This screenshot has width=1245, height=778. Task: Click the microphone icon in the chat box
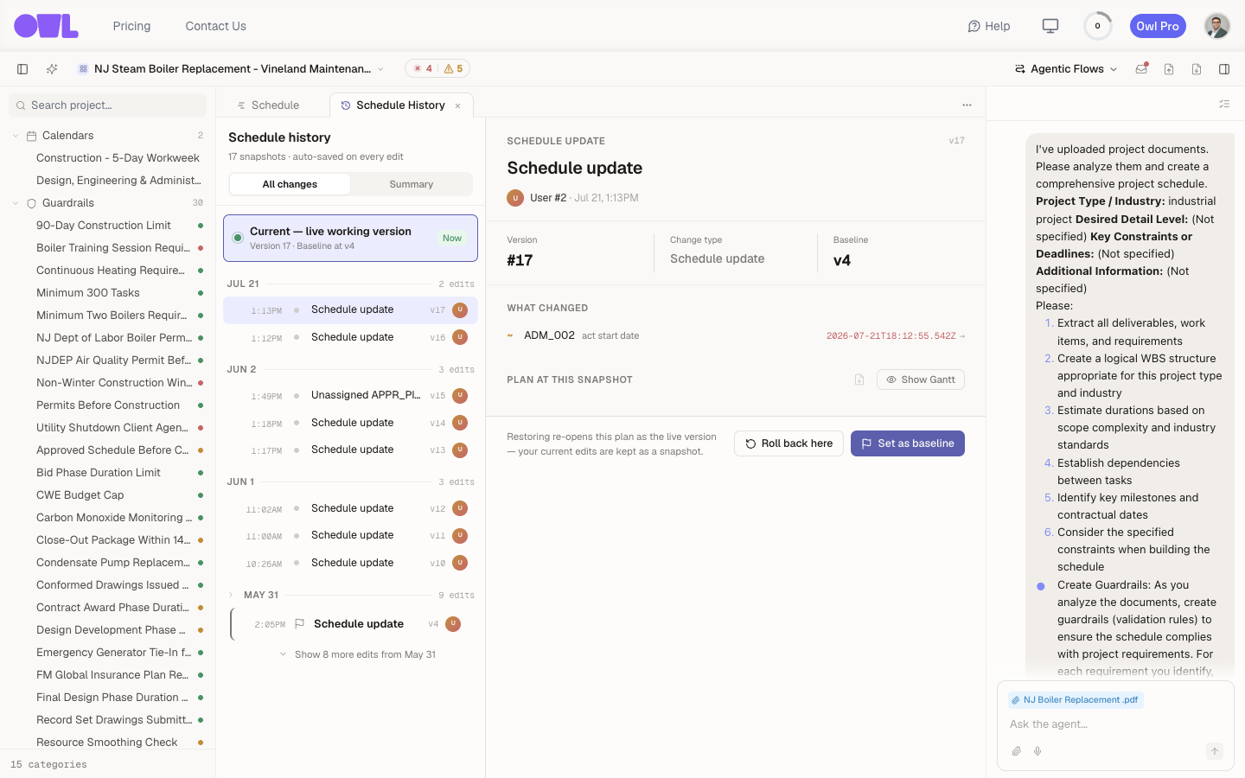pyautogui.click(x=1037, y=751)
